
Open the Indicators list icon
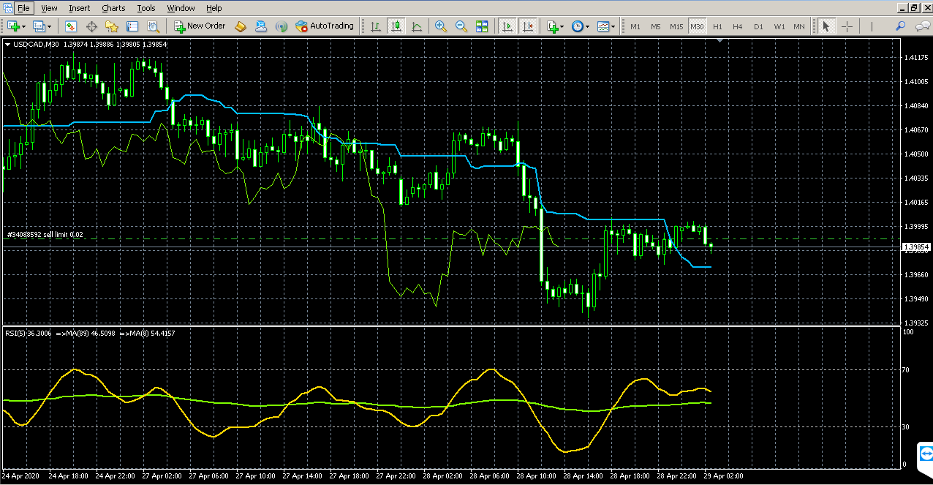click(x=553, y=26)
